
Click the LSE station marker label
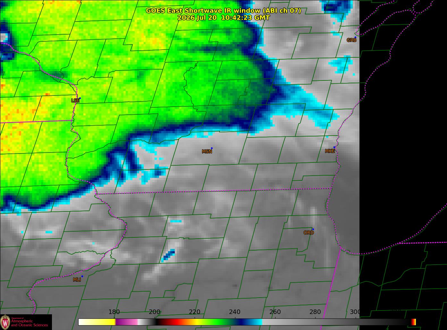tap(75, 101)
